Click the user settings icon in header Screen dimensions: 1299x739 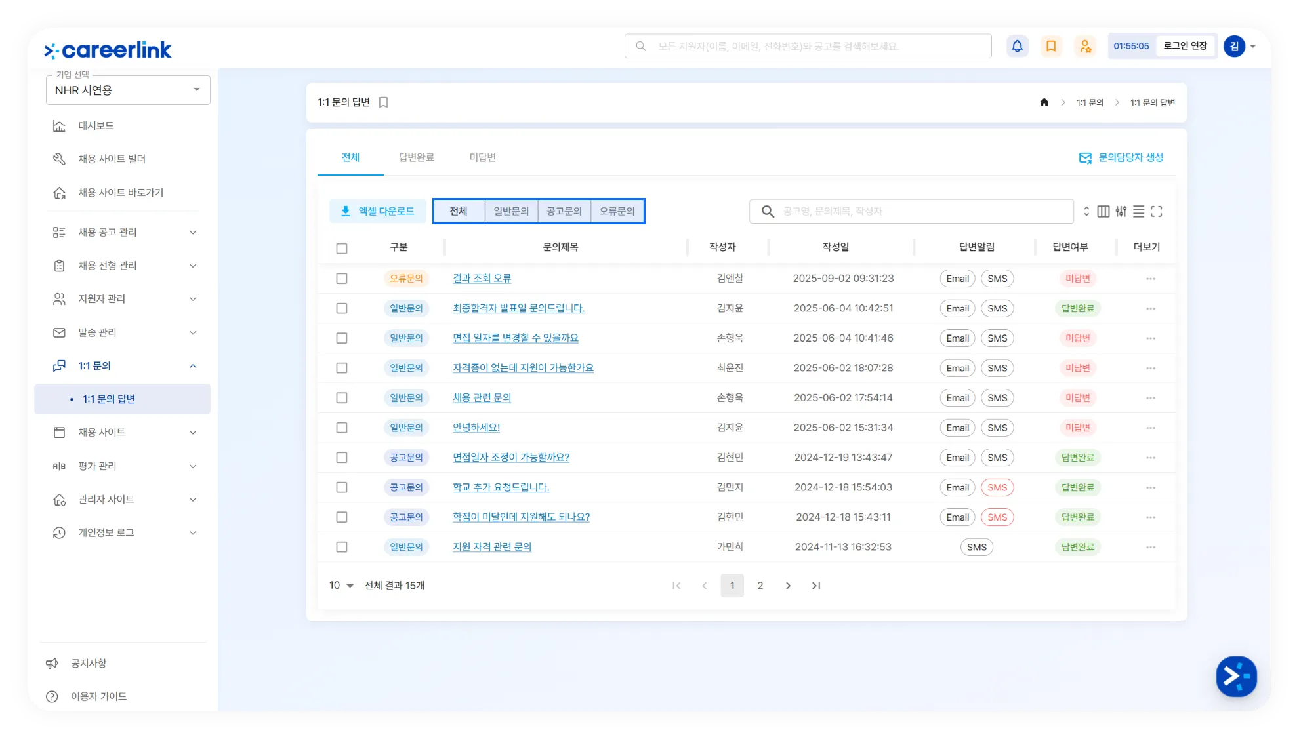[1086, 46]
